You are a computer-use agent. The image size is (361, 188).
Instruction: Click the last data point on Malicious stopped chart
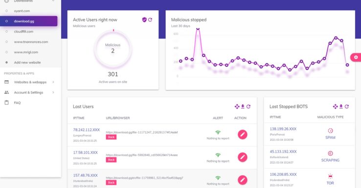pyautogui.click(x=347, y=65)
